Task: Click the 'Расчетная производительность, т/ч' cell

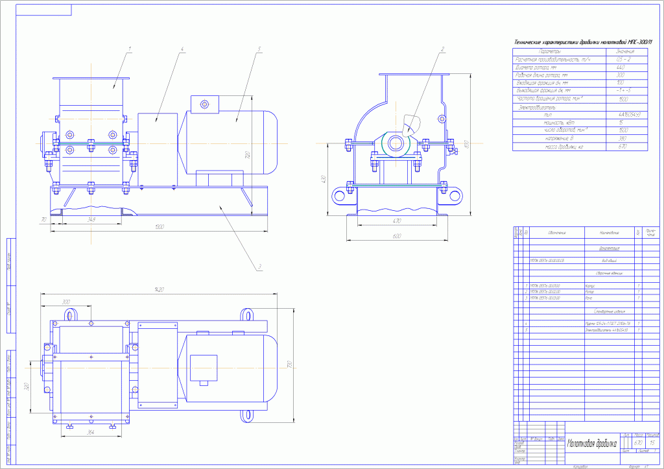Action: pyautogui.click(x=552, y=59)
